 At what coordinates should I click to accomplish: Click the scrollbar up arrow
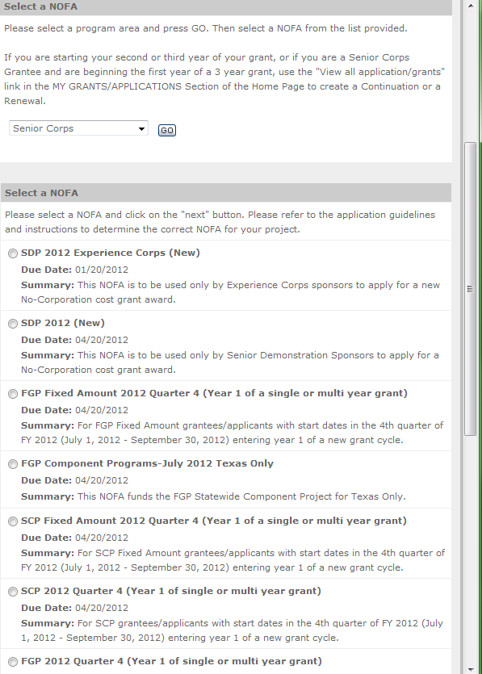pos(471,6)
